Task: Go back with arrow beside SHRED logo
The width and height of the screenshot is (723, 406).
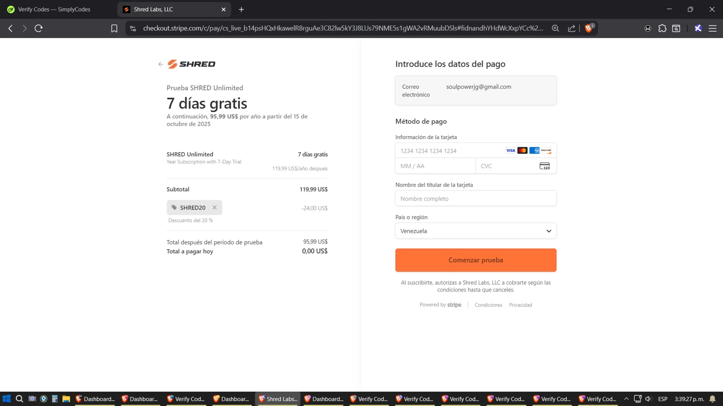Action: click(161, 64)
